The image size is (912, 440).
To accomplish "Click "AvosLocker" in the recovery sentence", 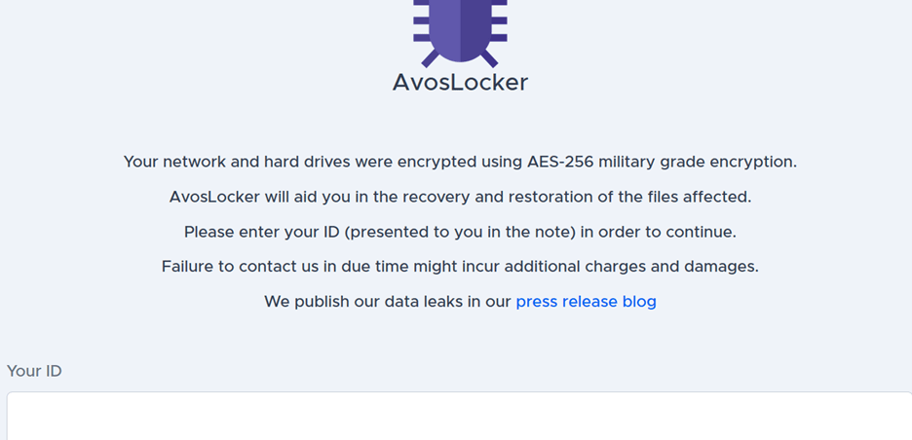I will tap(214, 197).
